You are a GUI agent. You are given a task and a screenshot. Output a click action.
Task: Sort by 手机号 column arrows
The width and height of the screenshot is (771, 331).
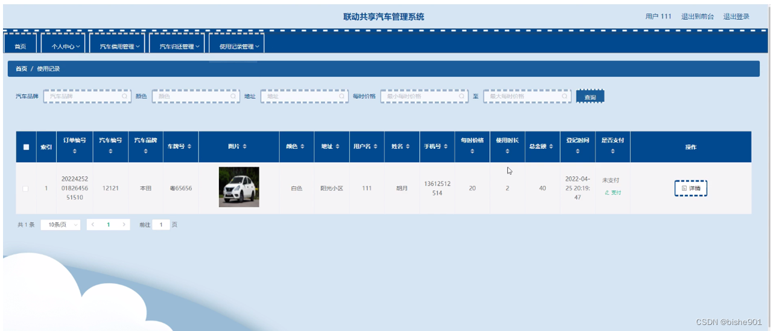pos(446,147)
